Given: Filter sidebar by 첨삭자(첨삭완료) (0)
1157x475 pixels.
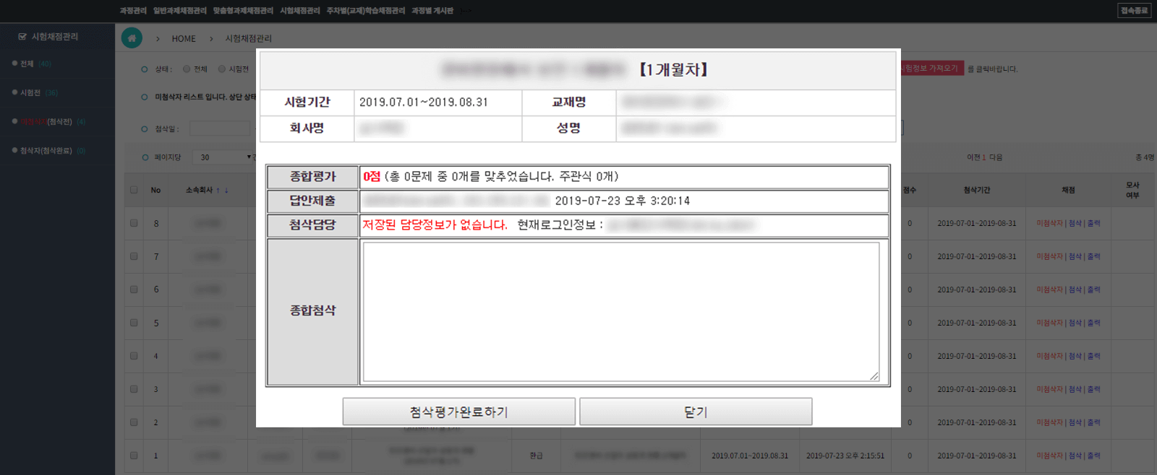Looking at the screenshot, I should tap(53, 150).
